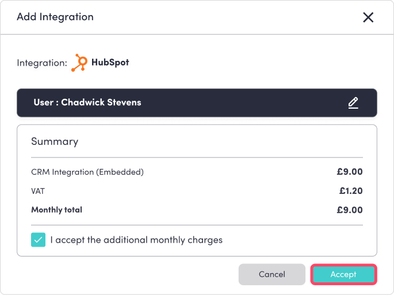Click the 'Integration:' label
Image resolution: width=394 pixels, height=295 pixels.
(x=42, y=63)
